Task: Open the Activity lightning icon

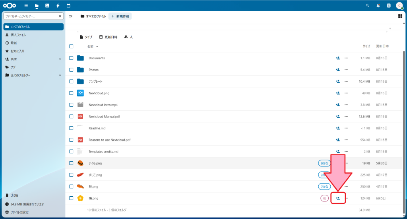Action: 58,6
